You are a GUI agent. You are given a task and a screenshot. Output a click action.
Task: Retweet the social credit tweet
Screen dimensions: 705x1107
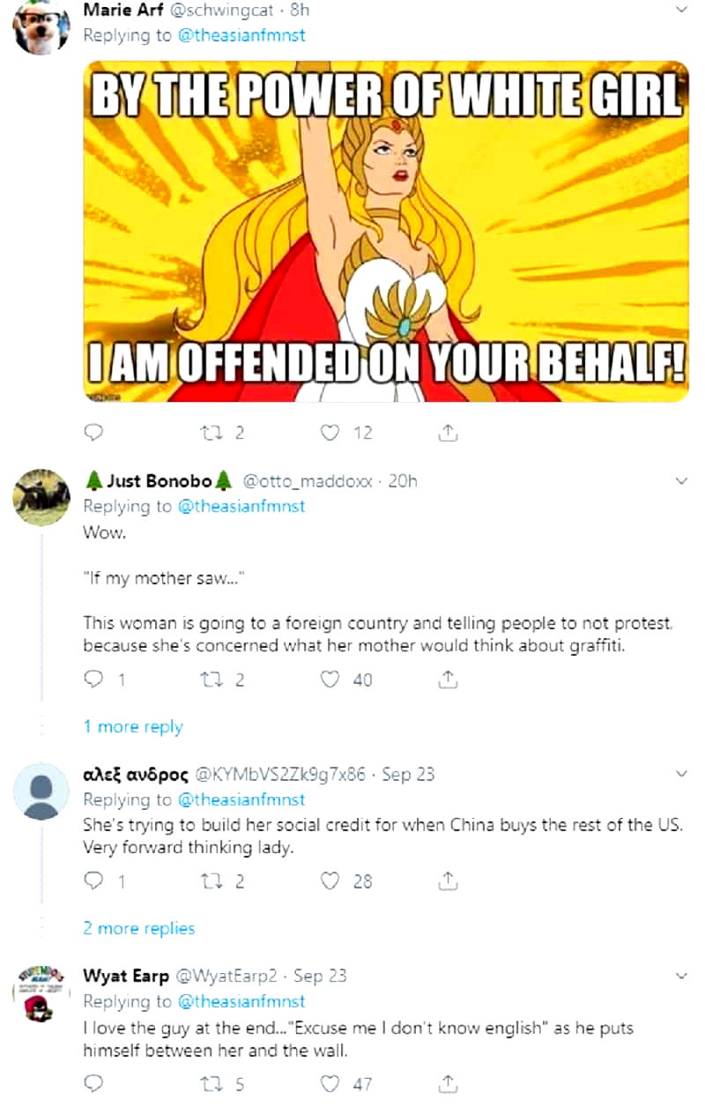213,881
